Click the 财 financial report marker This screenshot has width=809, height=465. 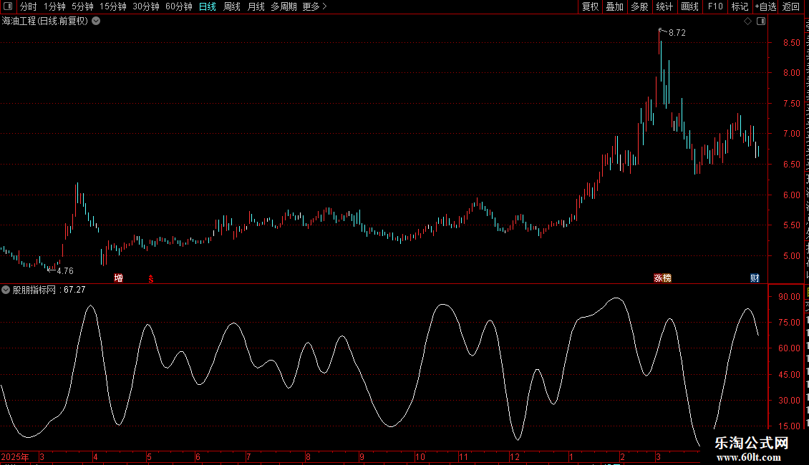[755, 278]
